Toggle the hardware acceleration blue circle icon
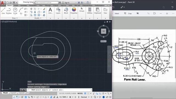176x99 pixels. point(103,97)
